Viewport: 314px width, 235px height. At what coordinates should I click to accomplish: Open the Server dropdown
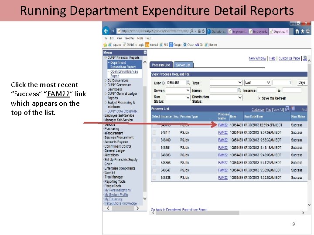178,91
